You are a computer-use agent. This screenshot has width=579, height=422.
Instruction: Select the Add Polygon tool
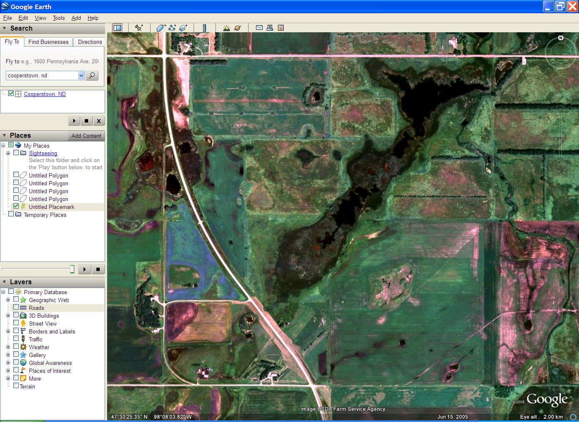[x=161, y=28]
